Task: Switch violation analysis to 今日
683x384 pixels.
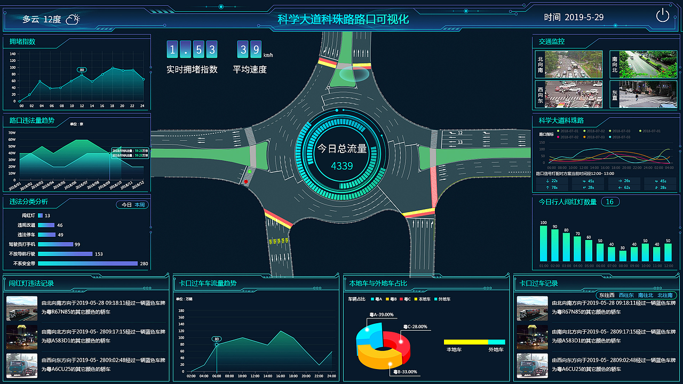Action: (126, 205)
